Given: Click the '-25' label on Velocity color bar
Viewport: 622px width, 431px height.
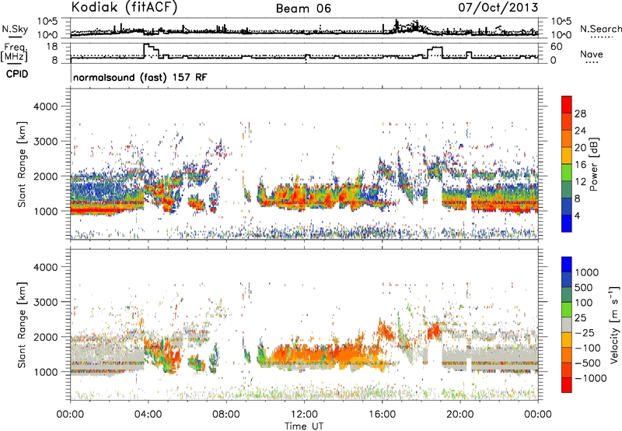Looking at the screenshot, I should coord(585,332).
